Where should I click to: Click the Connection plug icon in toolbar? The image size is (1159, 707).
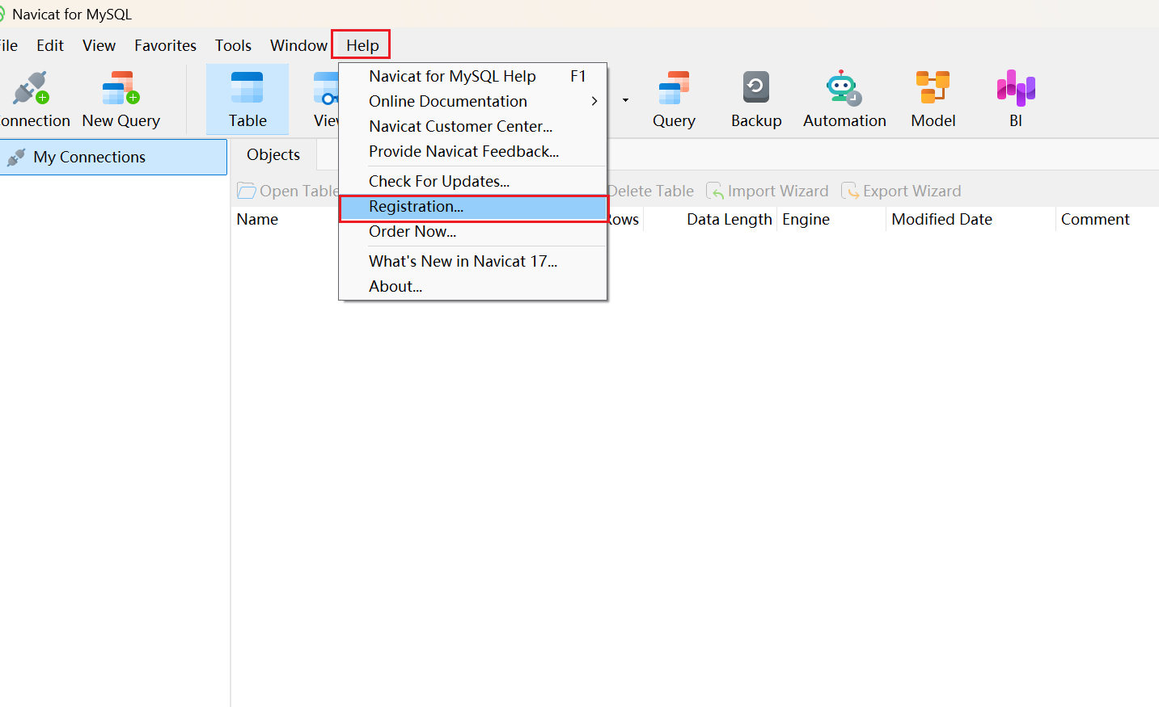tap(31, 88)
